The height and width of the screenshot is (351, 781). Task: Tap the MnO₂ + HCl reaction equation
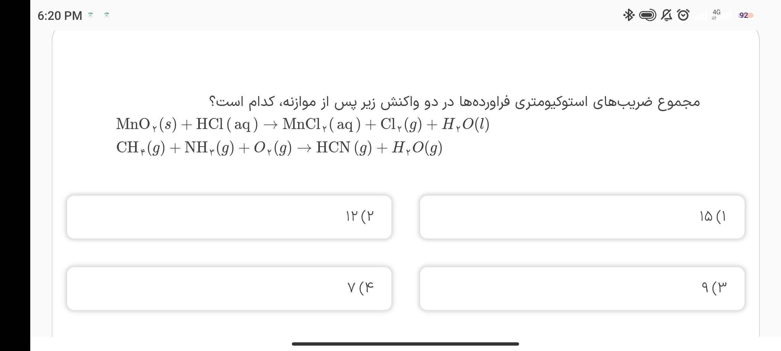click(x=303, y=124)
